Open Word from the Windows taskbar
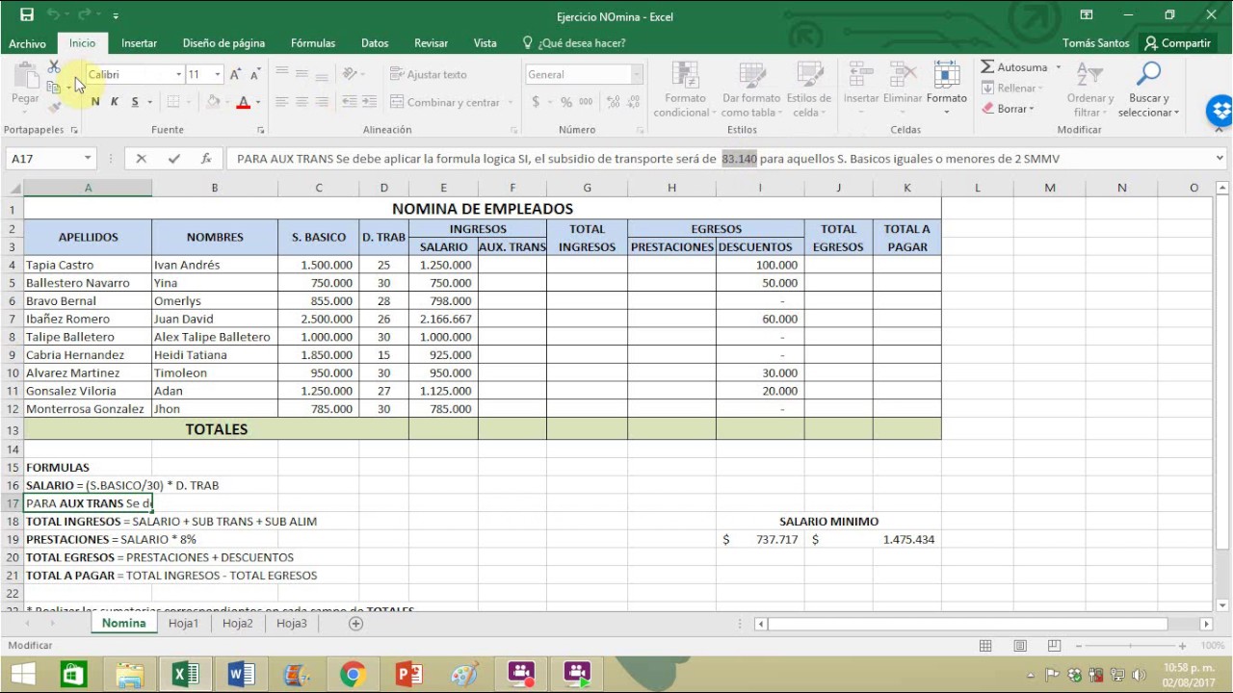Viewport: 1233px width, 693px height. click(x=241, y=674)
